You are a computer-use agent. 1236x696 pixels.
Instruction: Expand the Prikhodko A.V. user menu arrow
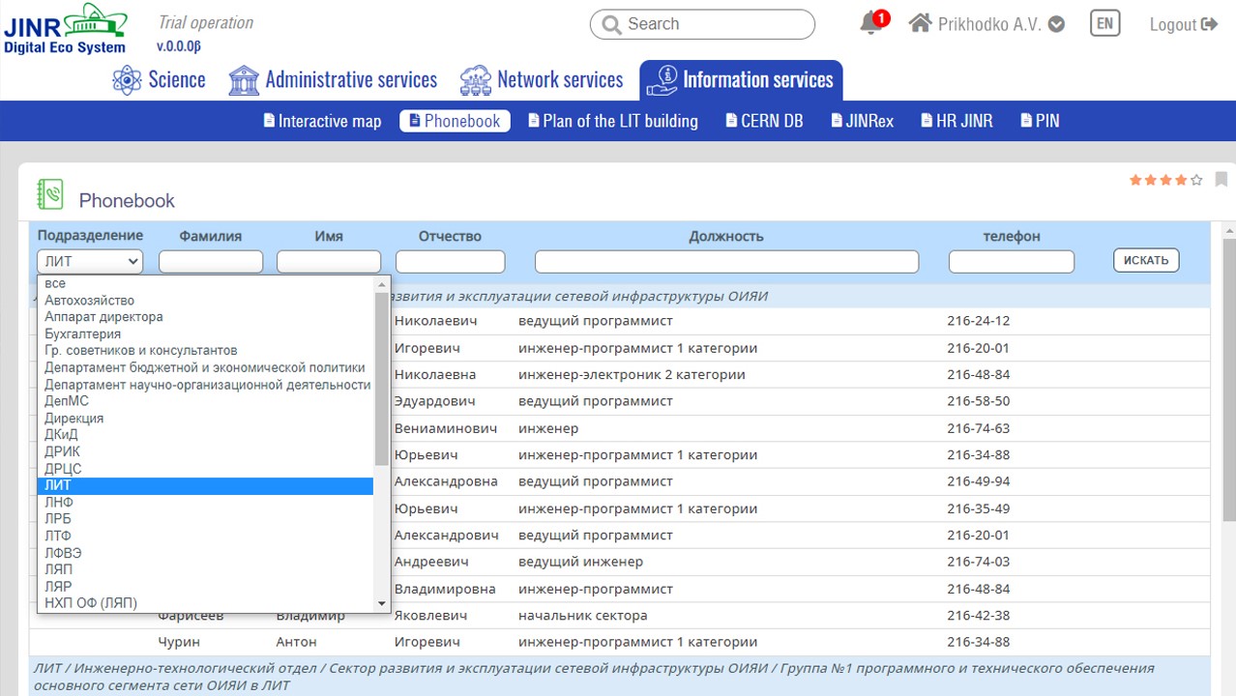tap(1056, 24)
